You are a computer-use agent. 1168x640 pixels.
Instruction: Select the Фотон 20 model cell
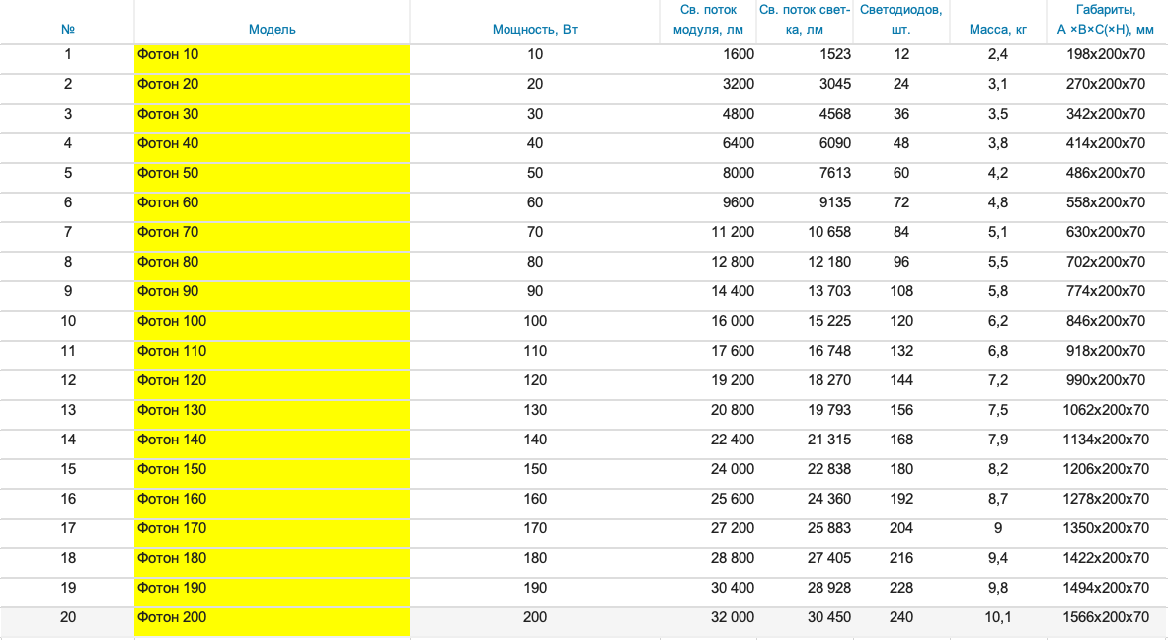click(272, 89)
